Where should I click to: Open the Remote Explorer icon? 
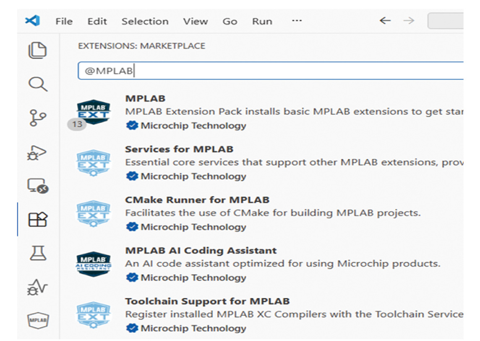(x=38, y=186)
